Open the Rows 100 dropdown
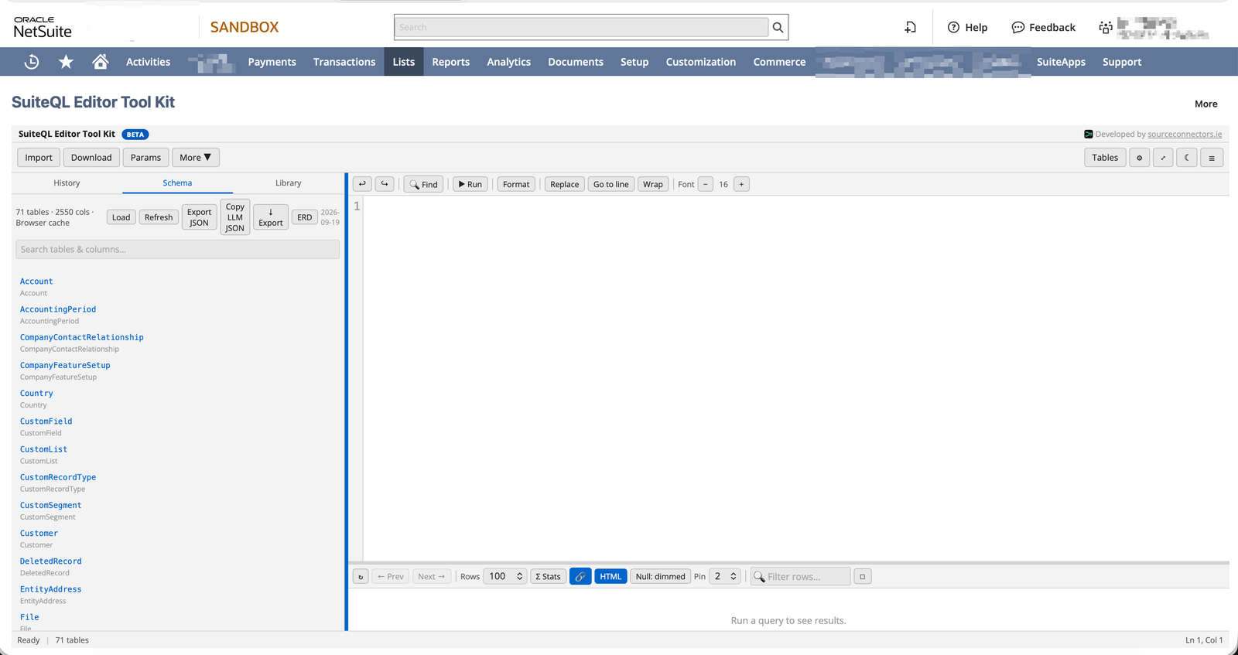The height and width of the screenshot is (655, 1238). coord(505,577)
